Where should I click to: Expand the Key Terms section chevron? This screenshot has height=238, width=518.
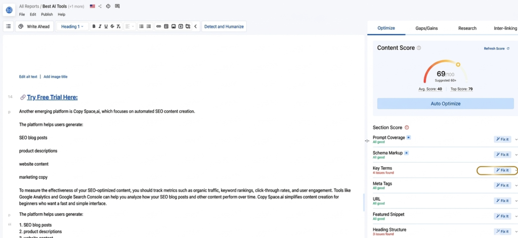516,170
